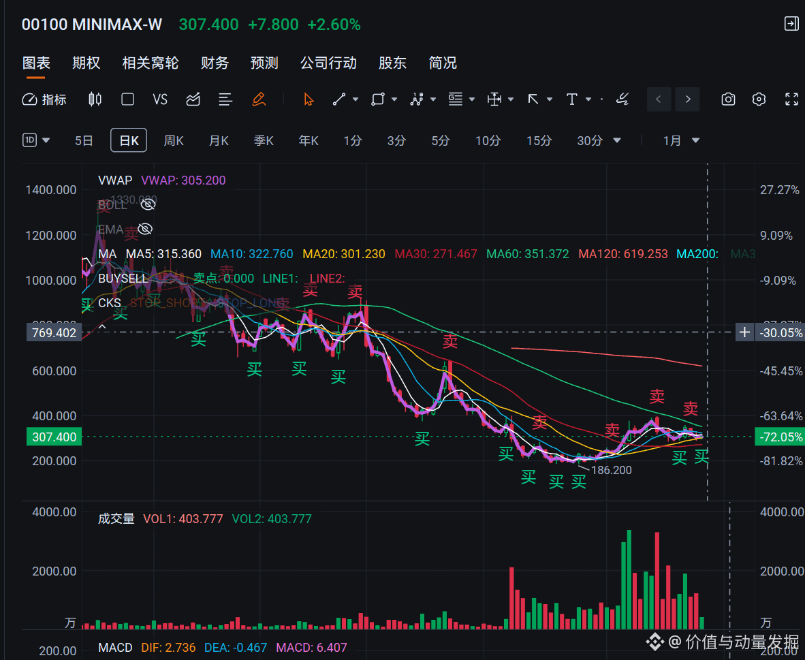Select the 季K timeframe

[x=264, y=140]
